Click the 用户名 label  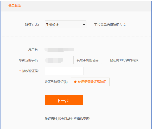coord(34,49)
